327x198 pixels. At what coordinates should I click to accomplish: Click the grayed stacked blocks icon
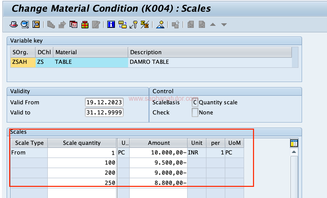pos(51,25)
